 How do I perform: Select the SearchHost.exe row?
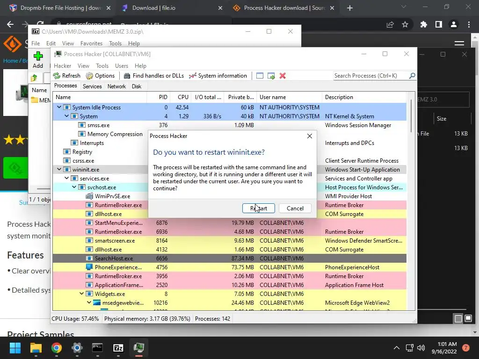click(229, 258)
